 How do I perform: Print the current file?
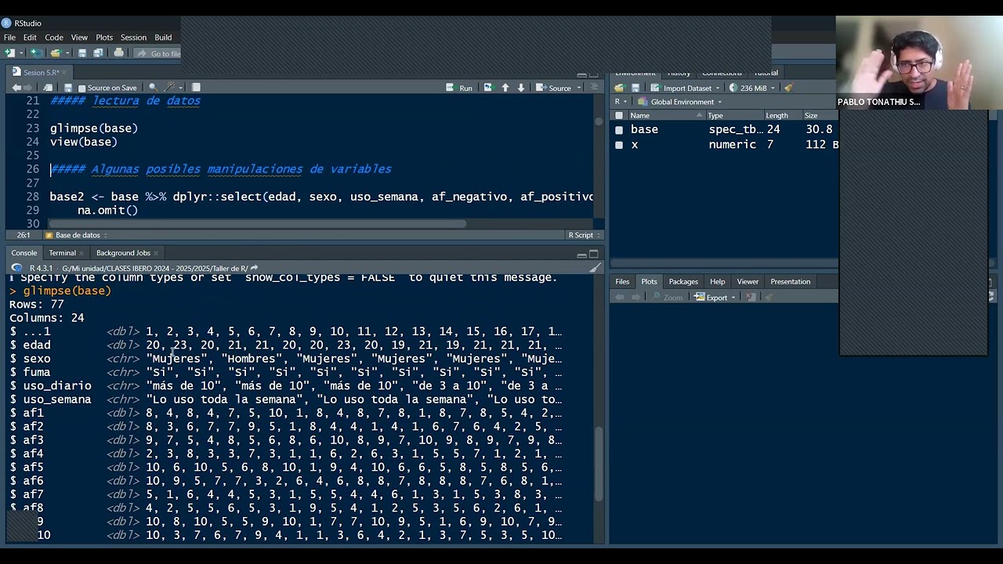(x=118, y=53)
